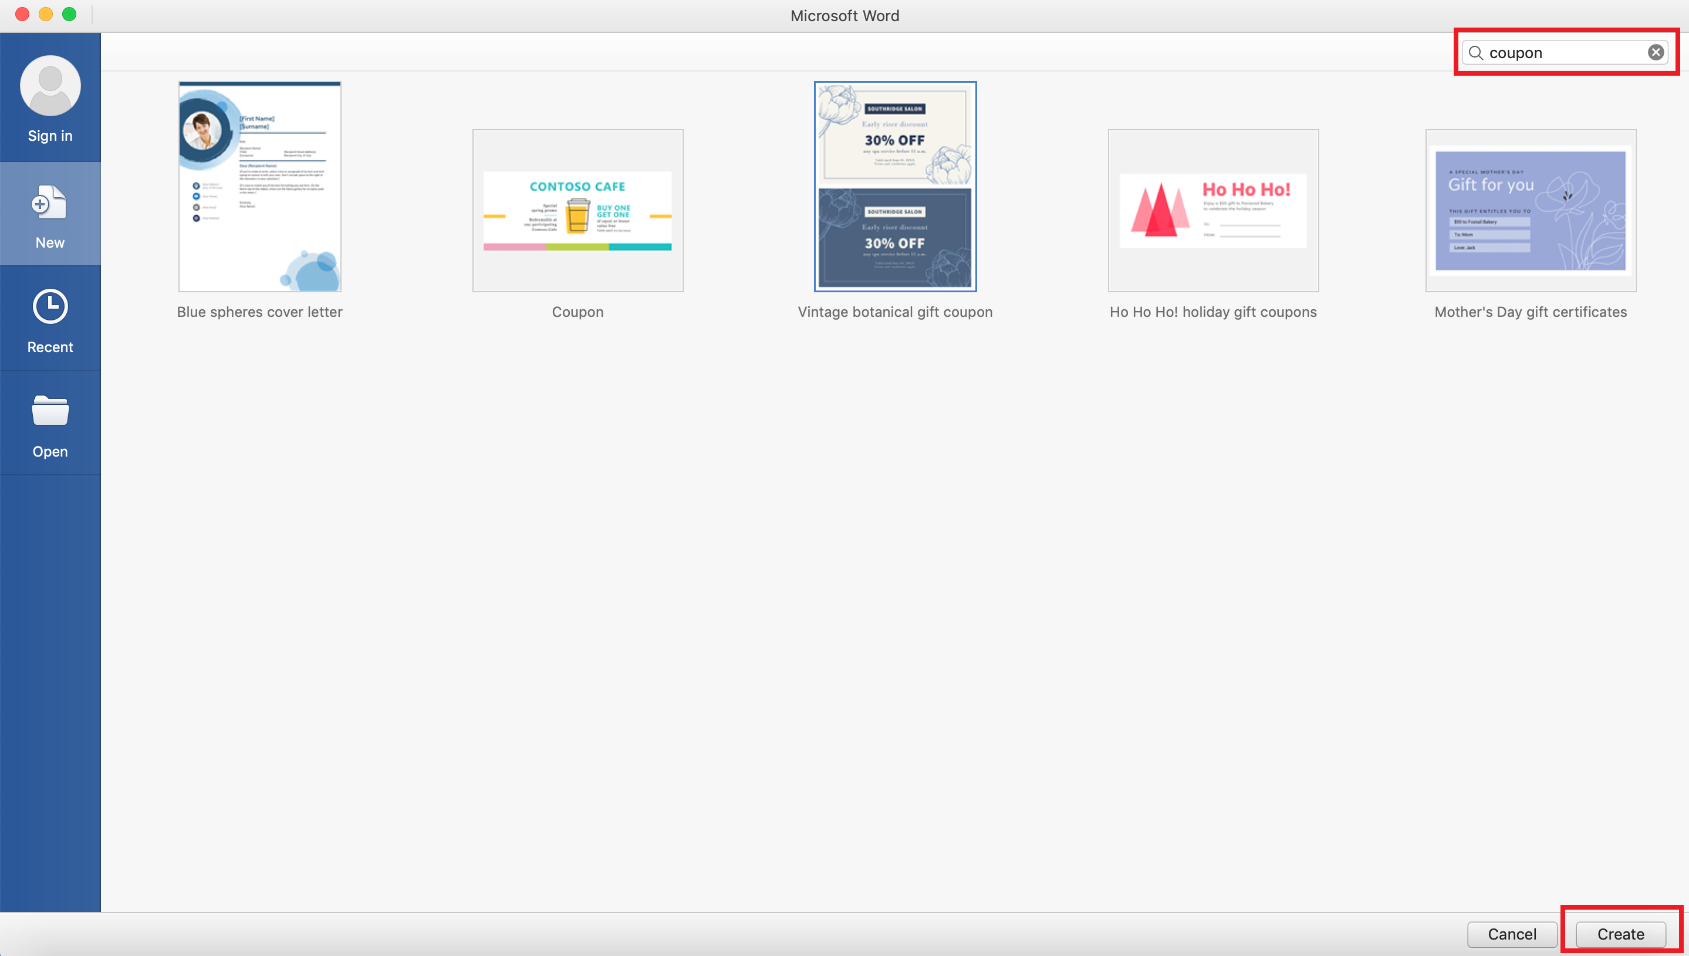The image size is (1689, 956).
Task: Select the Blue spheres cover letter template
Action: (259, 187)
